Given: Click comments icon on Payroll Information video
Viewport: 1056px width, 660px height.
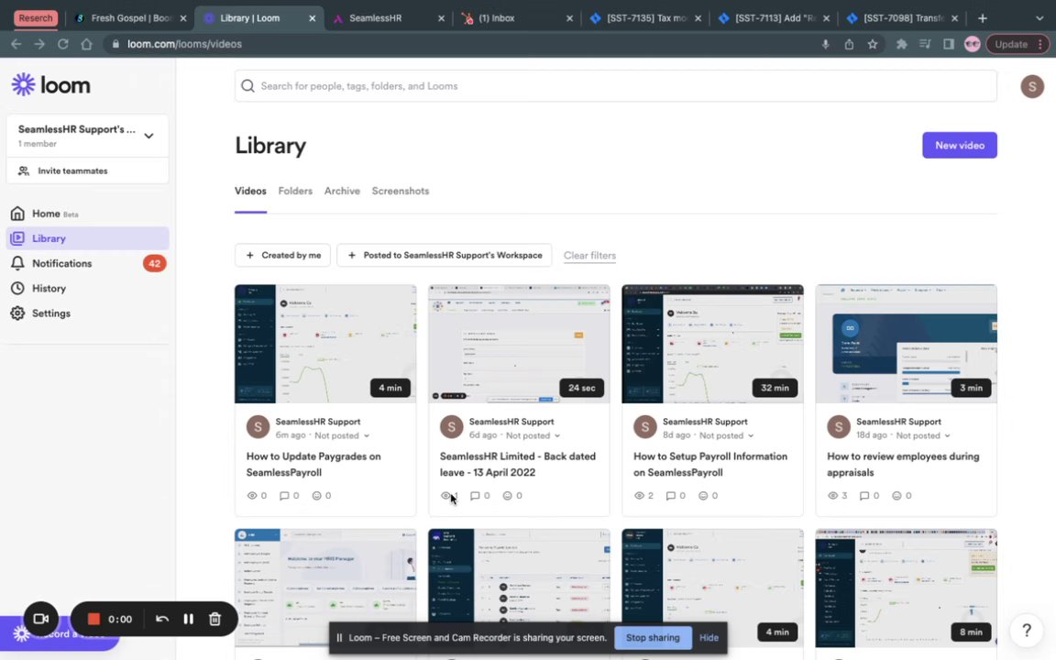Looking at the screenshot, I should (671, 496).
